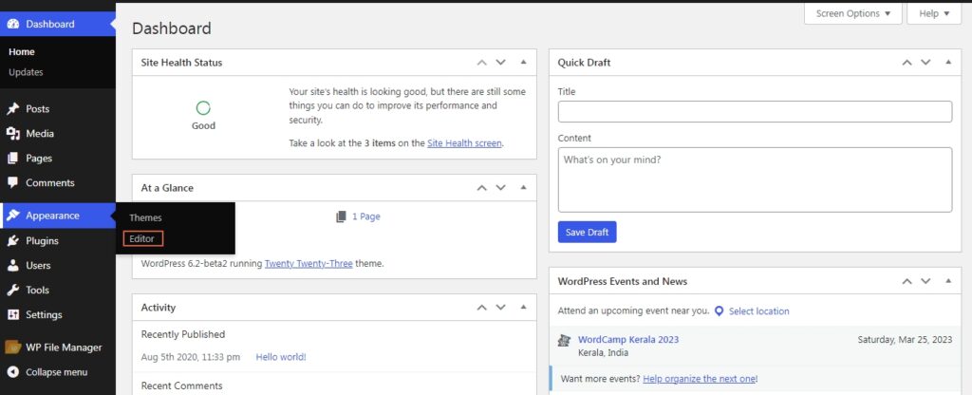972x395 pixels.
Task: Click the Posts pushpin icon
Action: pyautogui.click(x=12, y=109)
